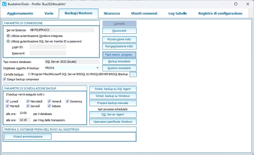Toggle Martedì checkbox
Viewport: 254px width, 155px height.
point(7,106)
